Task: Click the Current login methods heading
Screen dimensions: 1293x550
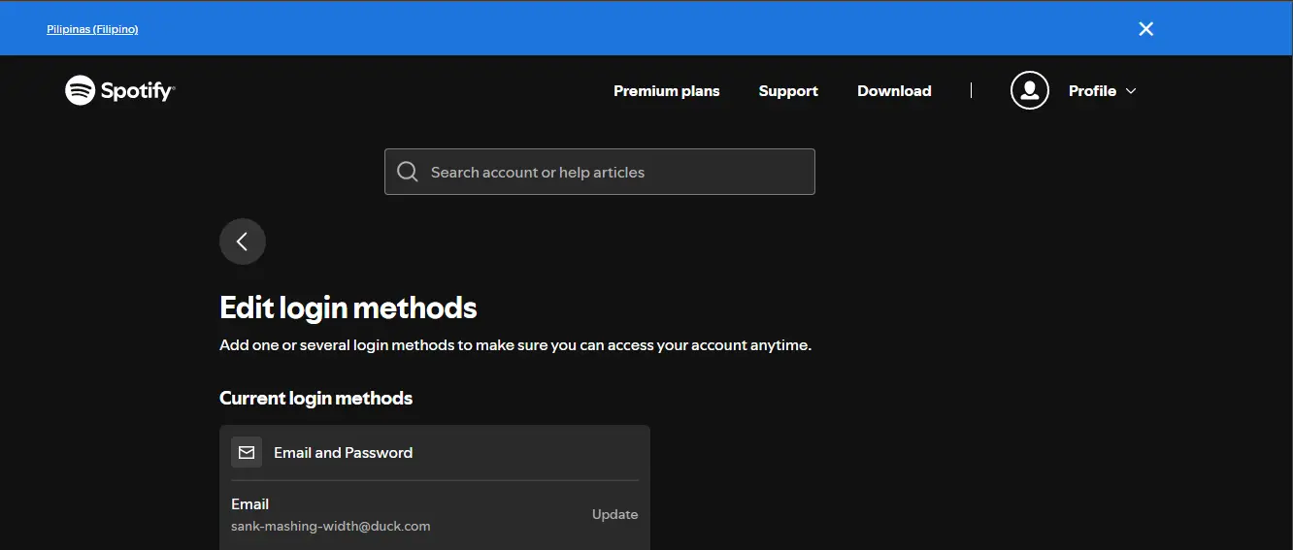Action: point(316,398)
